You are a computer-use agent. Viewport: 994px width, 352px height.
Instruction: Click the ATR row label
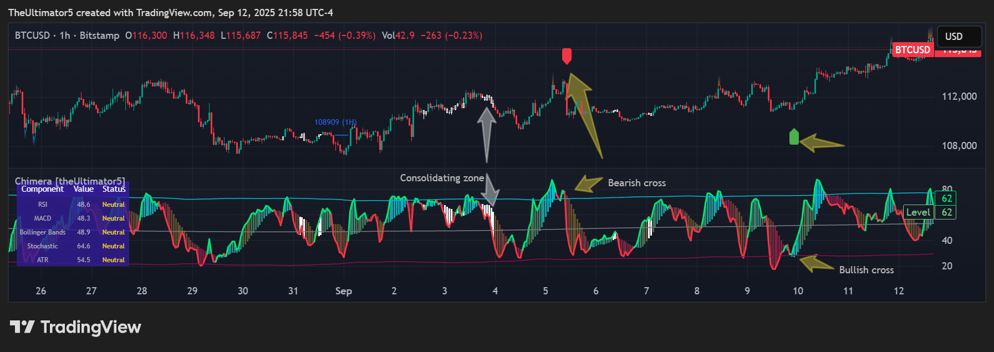click(x=43, y=260)
